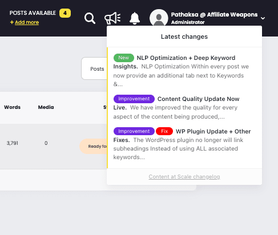Click the yellow posts available count badge
278x235 pixels.
65,13
